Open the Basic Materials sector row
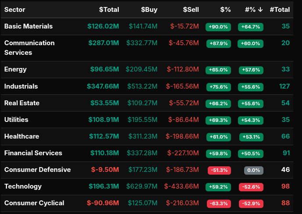The width and height of the screenshot is (302, 214). coord(28,26)
